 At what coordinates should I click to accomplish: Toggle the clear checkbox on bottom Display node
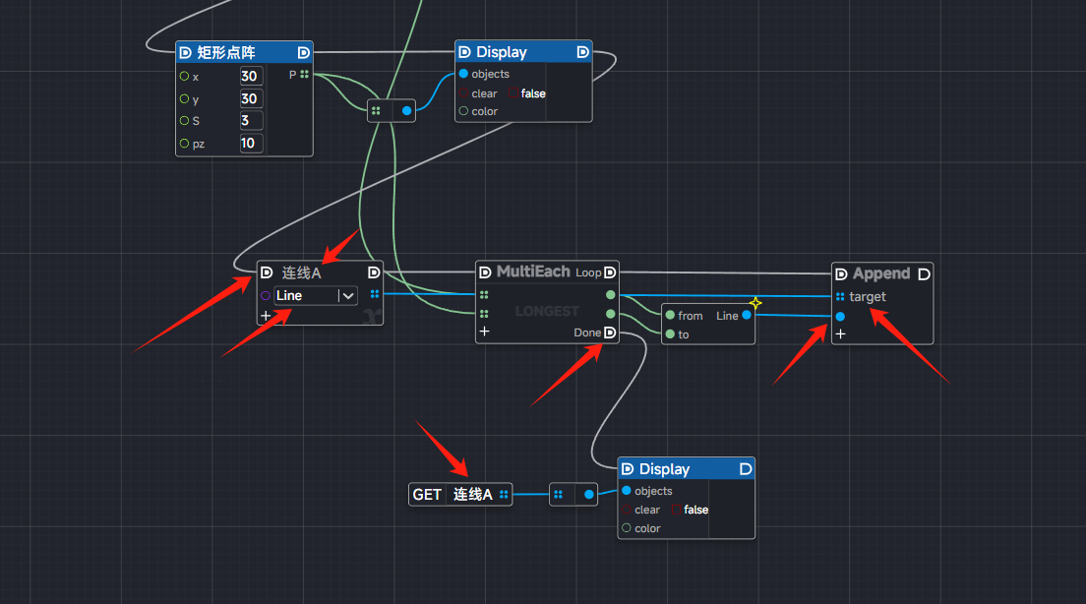coord(676,510)
